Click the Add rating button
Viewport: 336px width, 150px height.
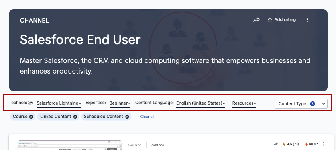(x=281, y=20)
